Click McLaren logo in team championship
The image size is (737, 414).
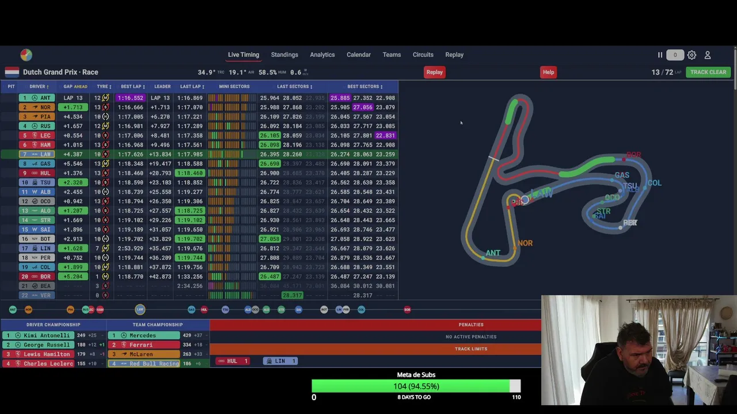[124, 354]
